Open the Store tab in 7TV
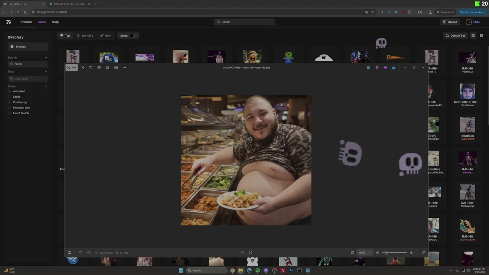Viewport: 489px width, 275px height. click(x=42, y=22)
